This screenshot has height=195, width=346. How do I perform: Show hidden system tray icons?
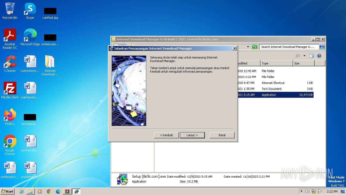tap(301, 191)
